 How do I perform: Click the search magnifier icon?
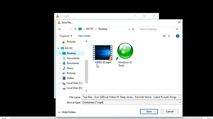(177, 29)
